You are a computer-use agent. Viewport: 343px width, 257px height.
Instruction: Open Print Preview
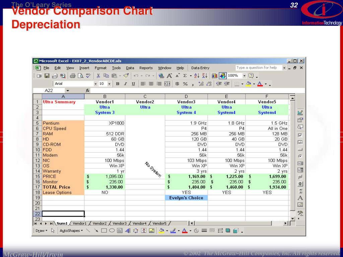(80, 76)
